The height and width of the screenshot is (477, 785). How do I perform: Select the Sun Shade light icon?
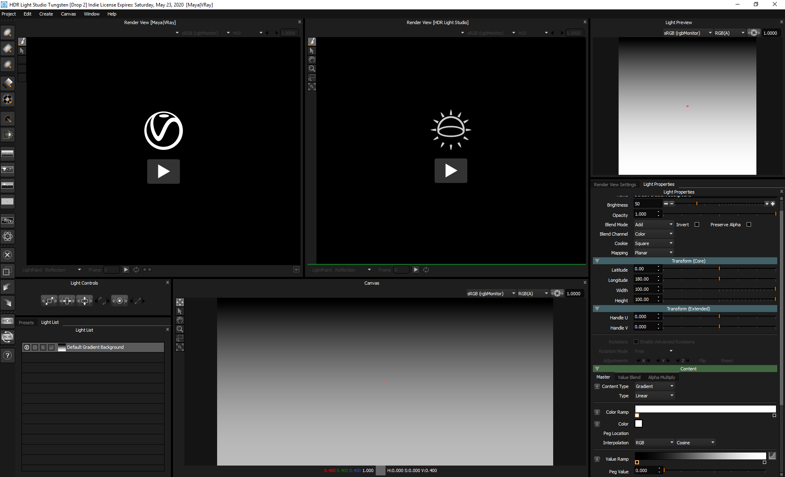coord(7,134)
